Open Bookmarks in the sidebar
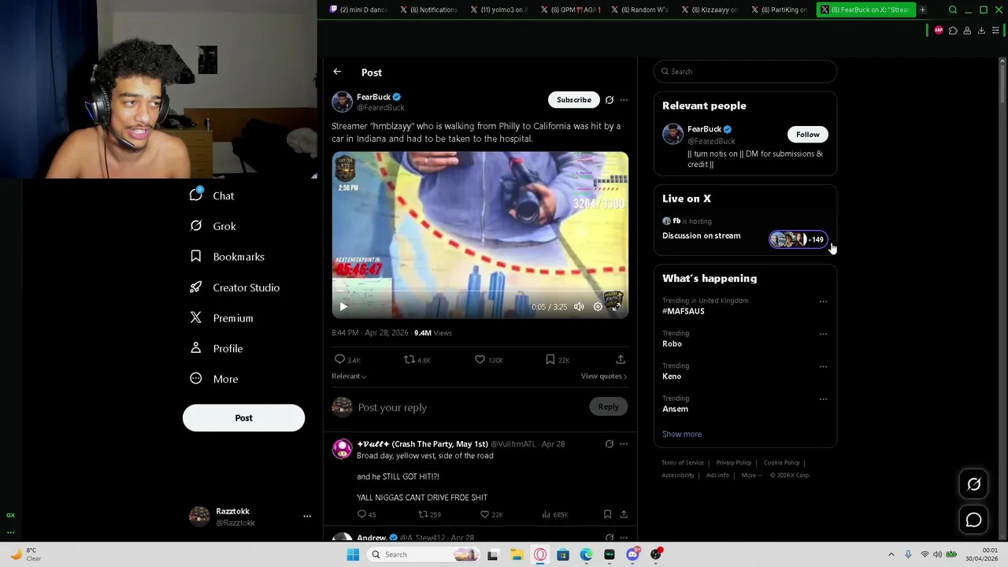 tap(227, 257)
